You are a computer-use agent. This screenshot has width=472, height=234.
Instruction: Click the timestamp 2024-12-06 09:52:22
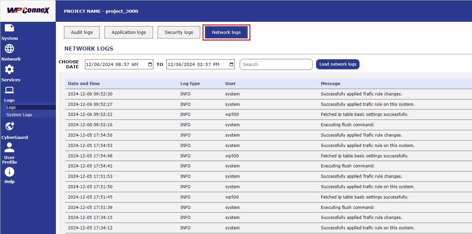tap(90, 114)
